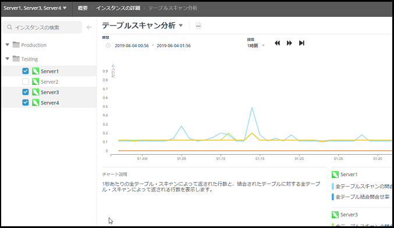The height and width of the screenshot is (228, 394).
Task: Click the Server3 legend heading text
Action: click(349, 215)
